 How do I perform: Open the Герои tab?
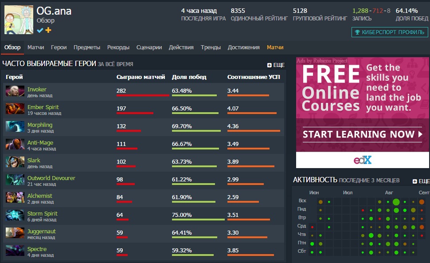pyautogui.click(x=59, y=47)
